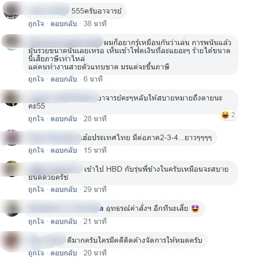Open the avatar of the gambling tax comment
Image resolution: width=255 pixels, height=259 pixels.
point(11,42)
